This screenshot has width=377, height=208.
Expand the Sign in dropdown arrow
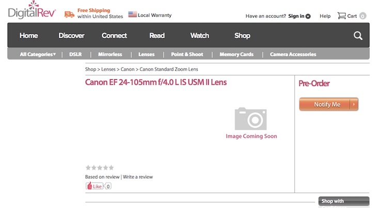[308, 16]
